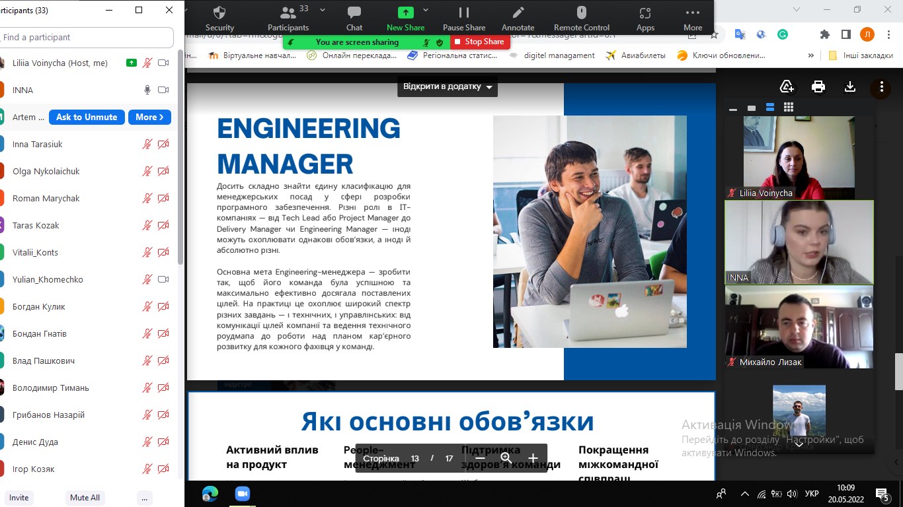Click the muted microphone icon in sharing bar
903x507 pixels.
click(x=426, y=42)
